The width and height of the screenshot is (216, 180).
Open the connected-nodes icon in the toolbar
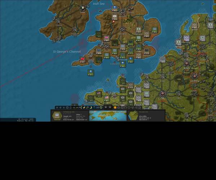click(x=81, y=108)
